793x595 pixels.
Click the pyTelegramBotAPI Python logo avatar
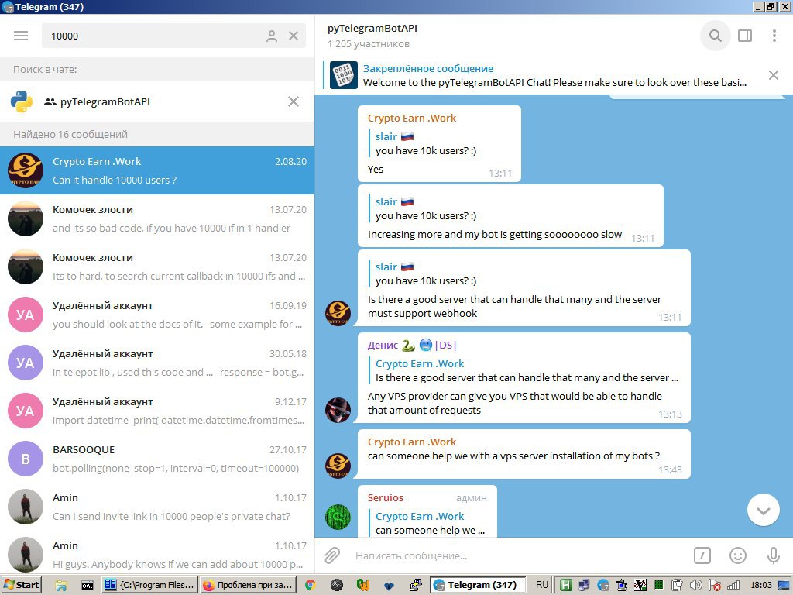click(21, 101)
